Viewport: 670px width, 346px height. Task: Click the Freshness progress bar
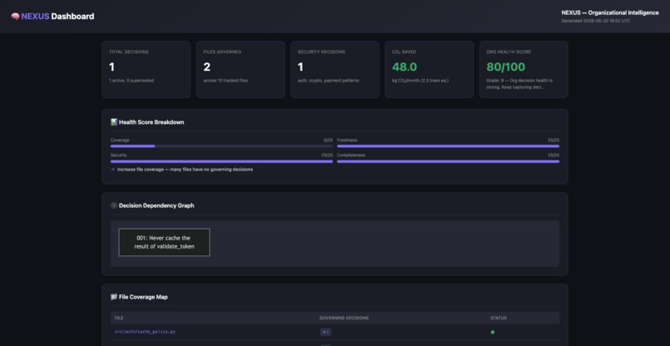(x=448, y=146)
